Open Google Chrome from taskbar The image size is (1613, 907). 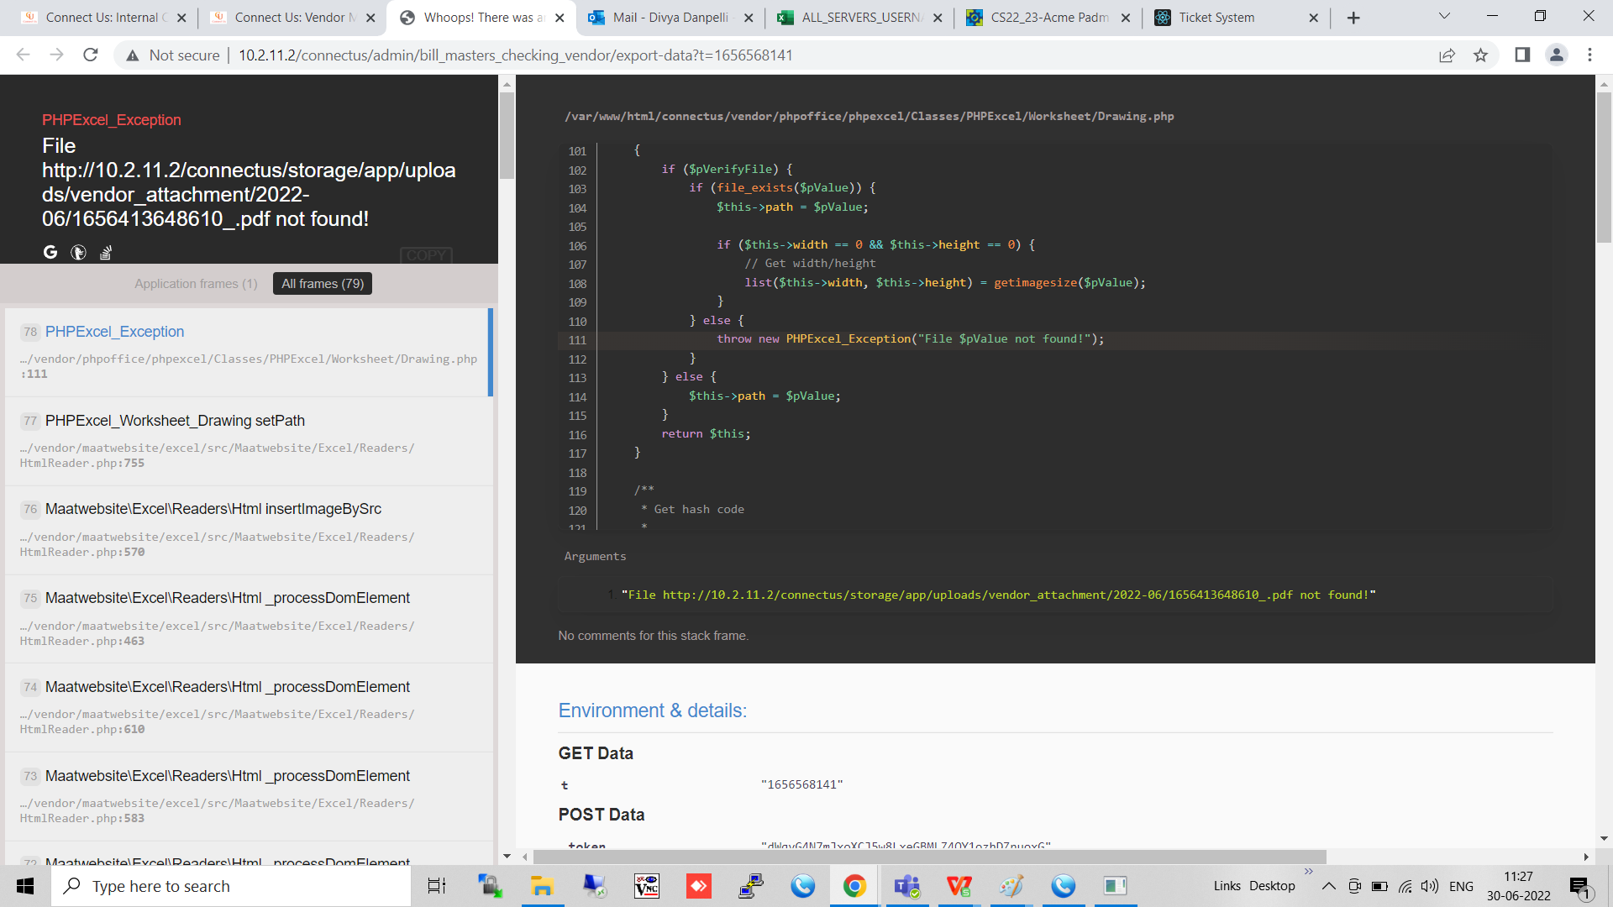click(854, 886)
